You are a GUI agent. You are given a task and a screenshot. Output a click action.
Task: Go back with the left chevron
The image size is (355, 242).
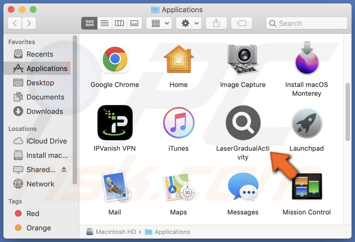coord(15,23)
